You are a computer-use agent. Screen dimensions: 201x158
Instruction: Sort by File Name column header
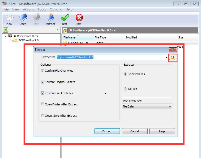77,37
